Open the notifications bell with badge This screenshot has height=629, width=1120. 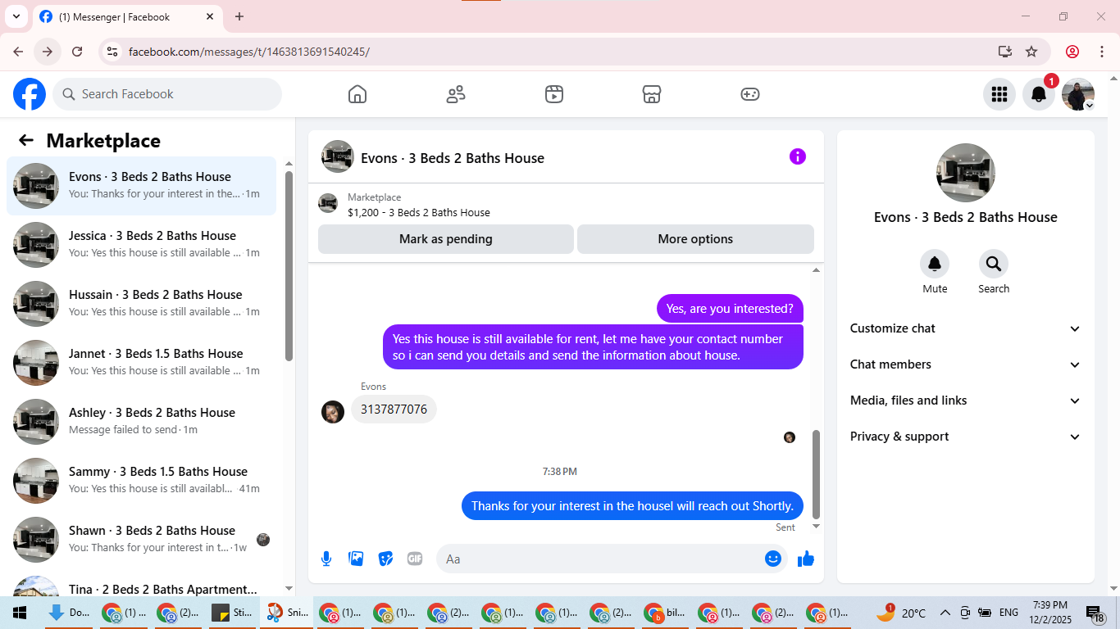pos(1039,94)
